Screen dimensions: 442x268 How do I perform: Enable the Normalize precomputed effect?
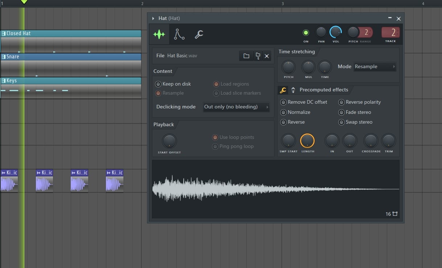[283, 112]
